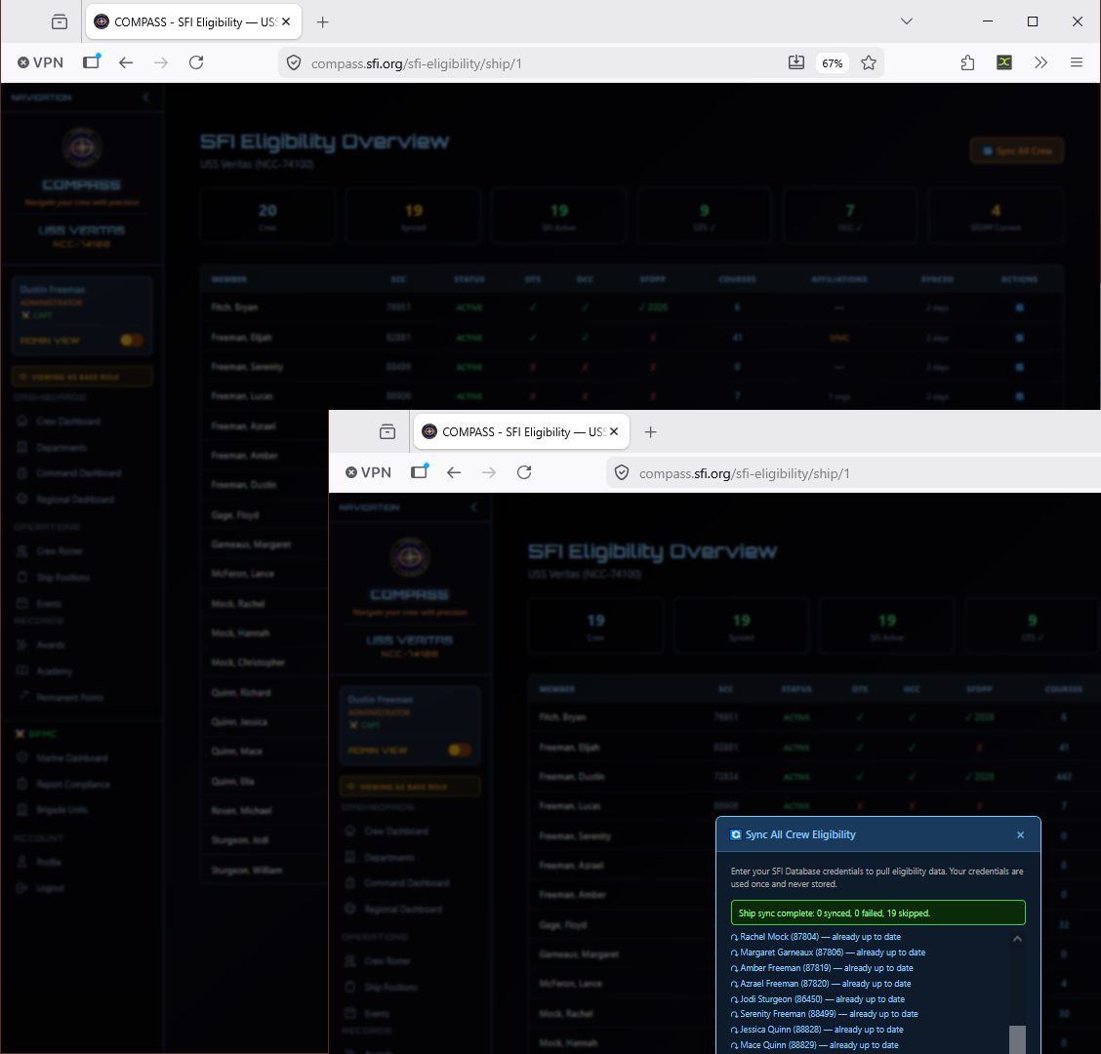Bookmark this page with the star icon
The image size is (1101, 1054).
click(869, 62)
